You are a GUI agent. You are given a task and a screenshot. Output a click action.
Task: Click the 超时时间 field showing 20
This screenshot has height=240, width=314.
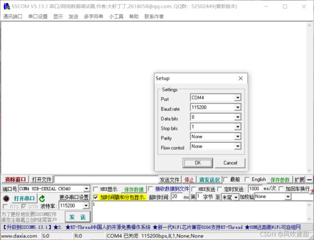tap(177, 196)
